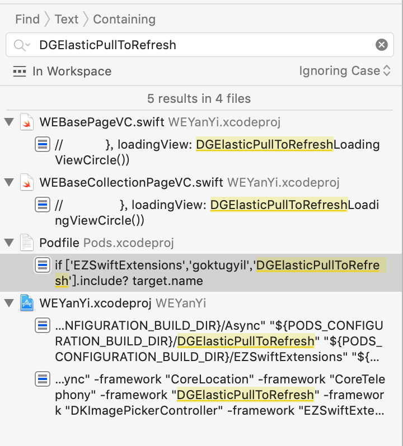
Task: Select WEBaseCollectionPageVC.swift file row
Action: click(x=201, y=182)
